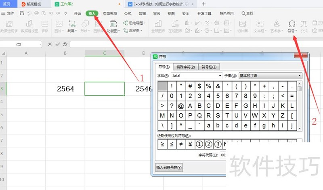Click the fx insert function icon
The image size is (323, 190).
(65, 44)
